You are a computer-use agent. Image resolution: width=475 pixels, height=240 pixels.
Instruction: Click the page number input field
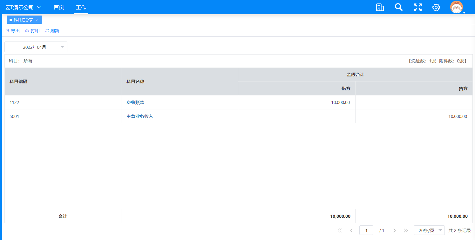click(x=366, y=230)
